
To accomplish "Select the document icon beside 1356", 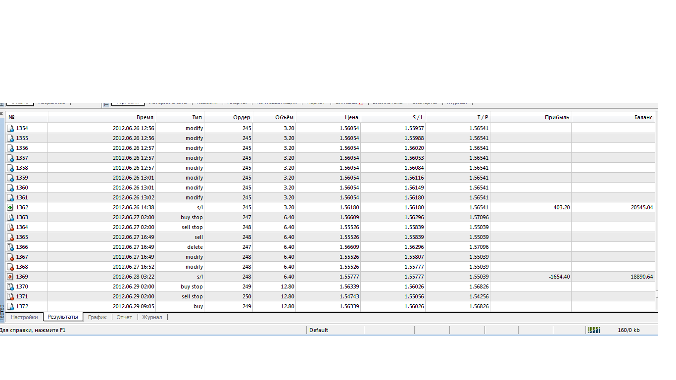I will click(10, 148).
